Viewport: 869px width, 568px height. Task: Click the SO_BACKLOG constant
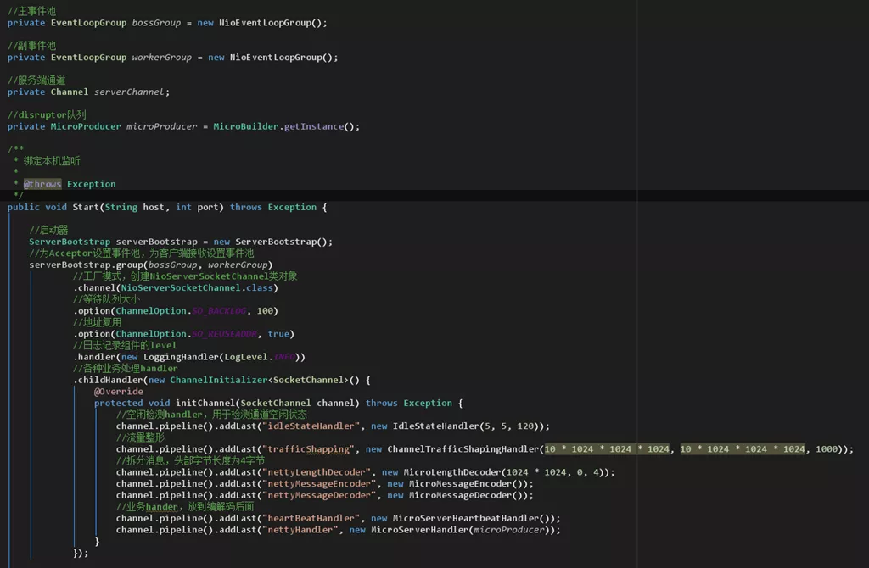[x=219, y=311]
